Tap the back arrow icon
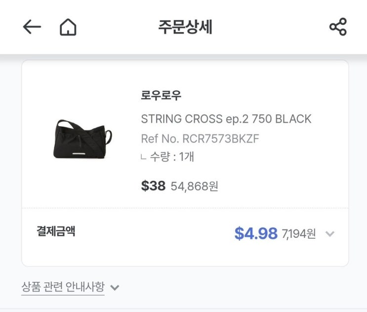The image size is (367, 312). (x=32, y=27)
